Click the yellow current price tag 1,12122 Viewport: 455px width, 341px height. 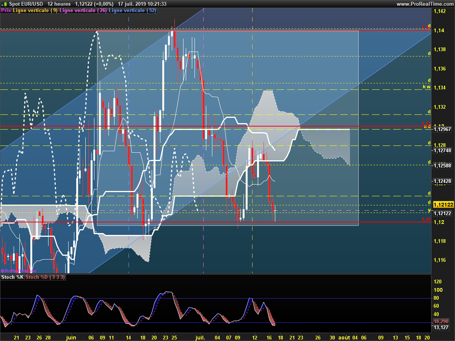point(443,205)
